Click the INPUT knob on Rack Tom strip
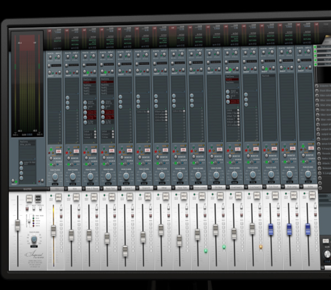 tap(111, 56)
